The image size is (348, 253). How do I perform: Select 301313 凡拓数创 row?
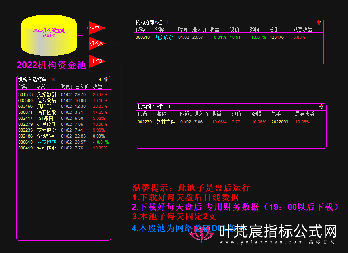63,95
